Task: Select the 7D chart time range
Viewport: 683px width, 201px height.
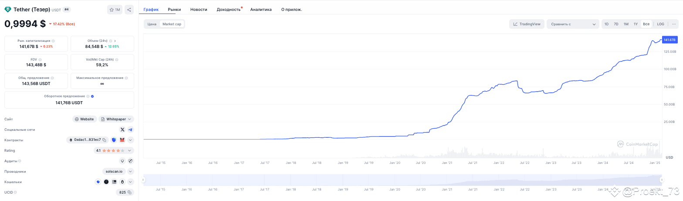Action: point(616,24)
